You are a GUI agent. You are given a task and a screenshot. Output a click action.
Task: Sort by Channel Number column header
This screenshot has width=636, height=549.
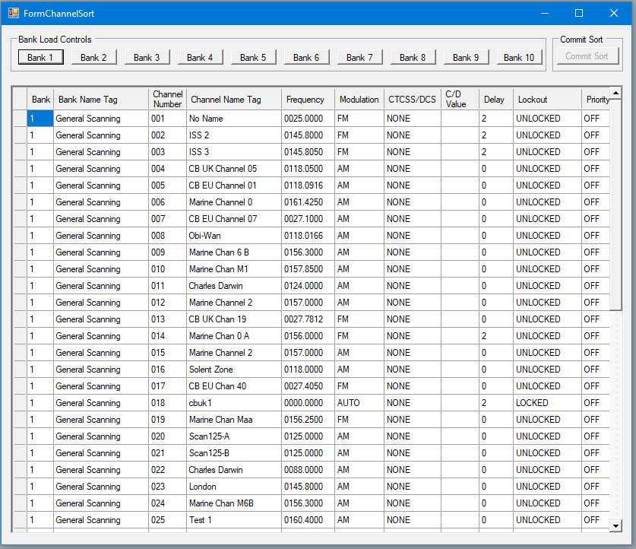[x=167, y=99]
